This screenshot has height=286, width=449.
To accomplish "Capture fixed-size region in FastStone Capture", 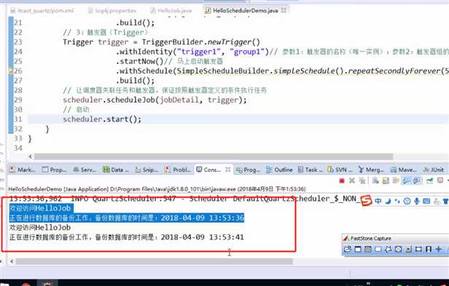I will point(418,249).
